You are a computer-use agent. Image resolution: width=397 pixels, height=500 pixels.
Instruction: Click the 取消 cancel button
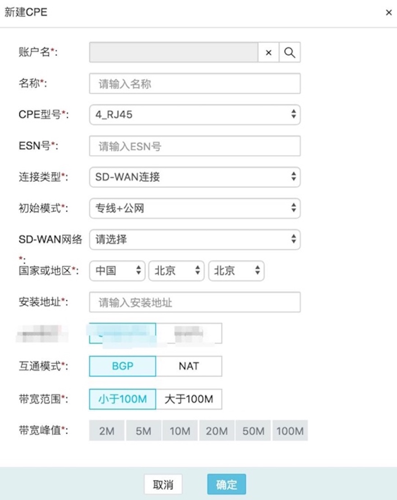tap(163, 485)
